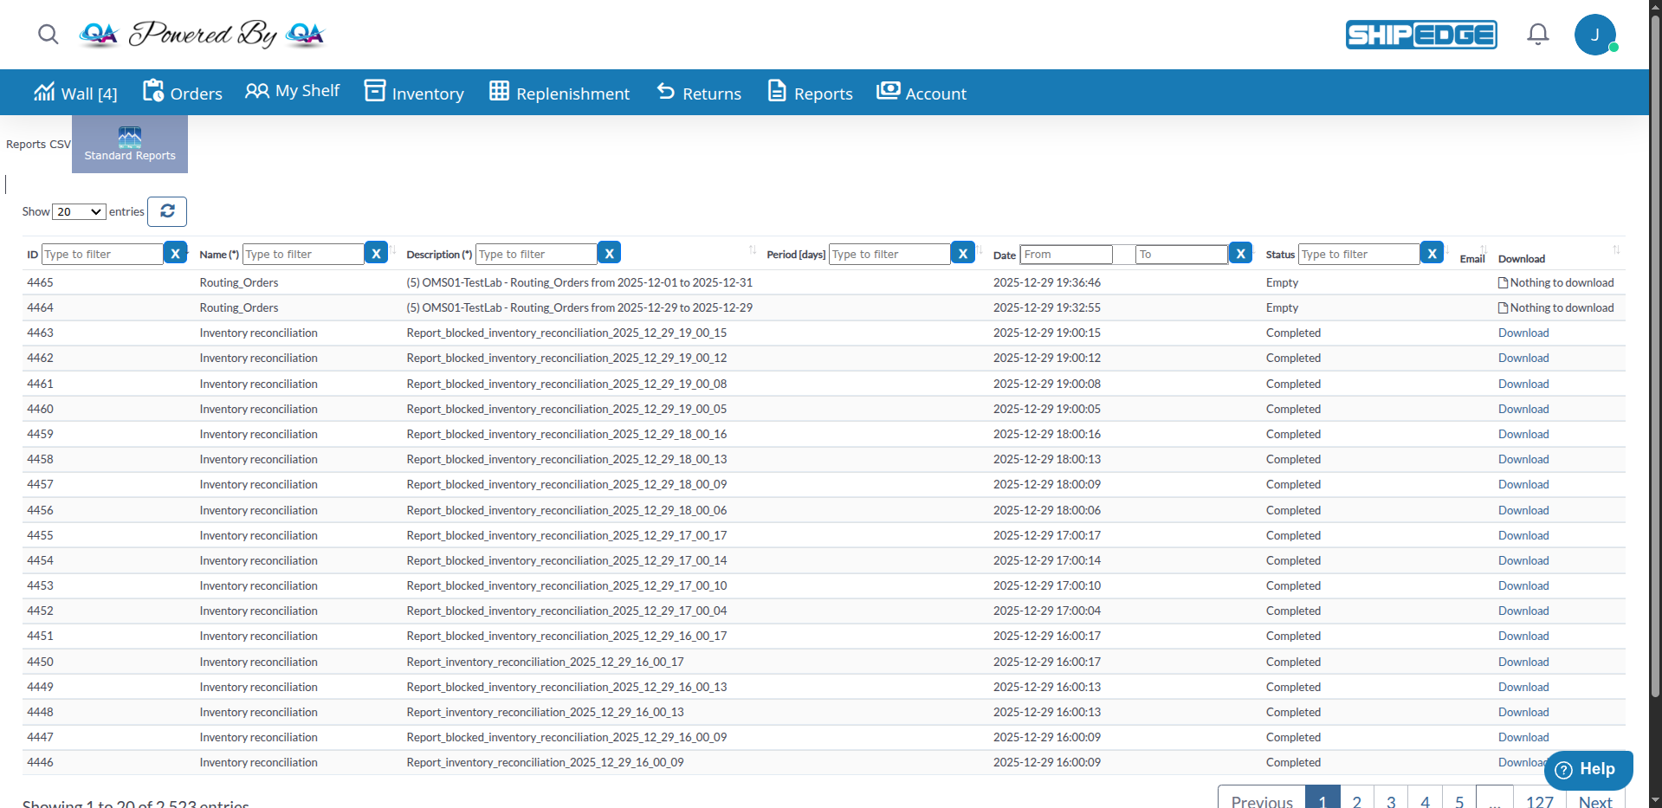
Task: Click Report_inventory_reconciliation_2025_12_29_16_00_13 description
Action: (545, 713)
